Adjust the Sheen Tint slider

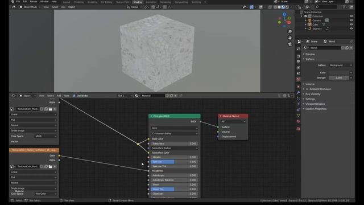click(175, 189)
